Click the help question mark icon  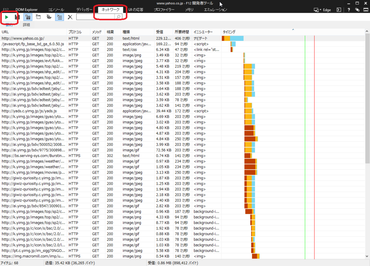(x=349, y=10)
